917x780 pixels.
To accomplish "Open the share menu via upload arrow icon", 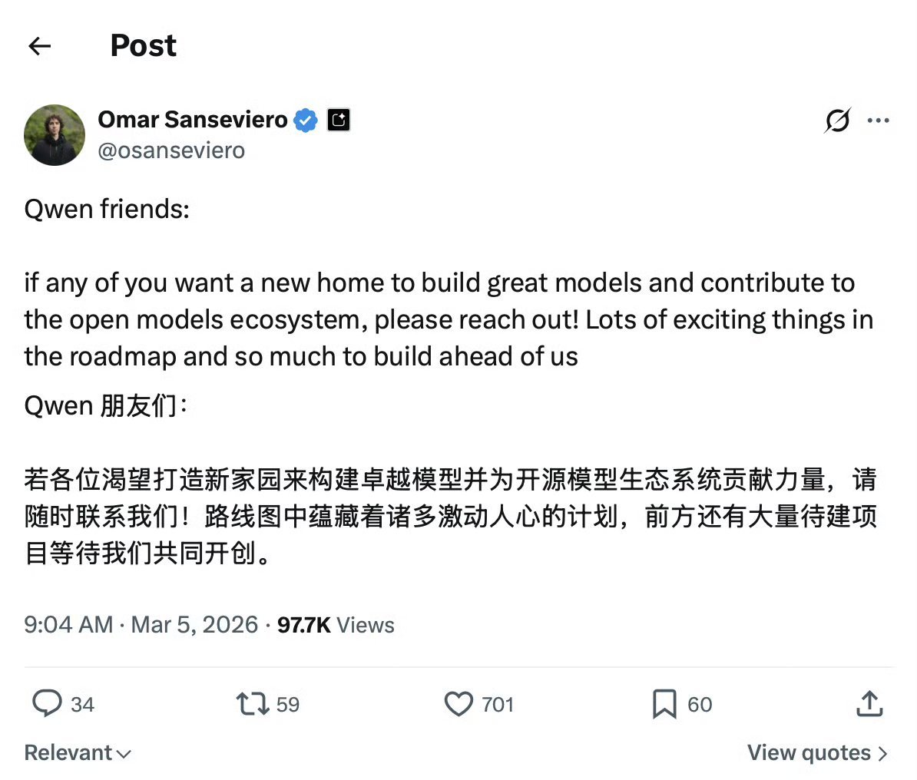I will (869, 703).
